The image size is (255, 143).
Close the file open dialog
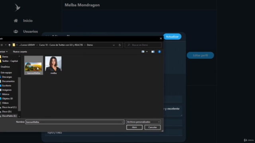pyautogui.click(x=161, y=39)
